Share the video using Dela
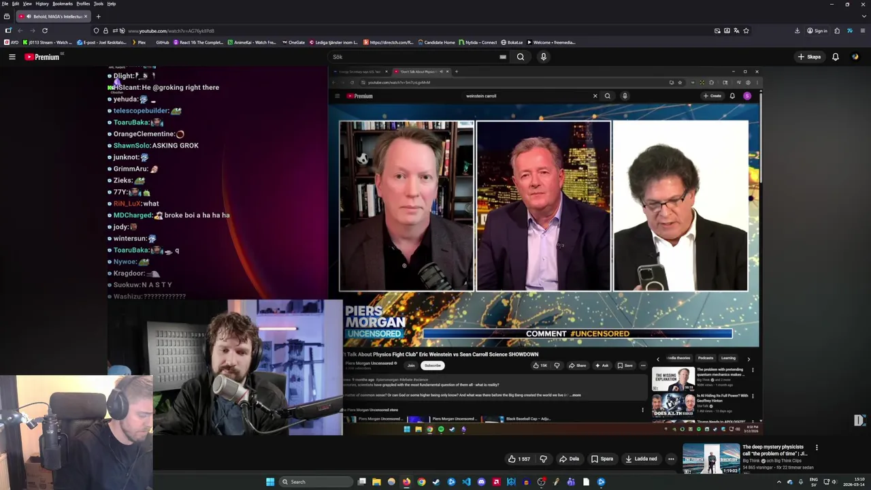This screenshot has width=871, height=490. [570, 459]
